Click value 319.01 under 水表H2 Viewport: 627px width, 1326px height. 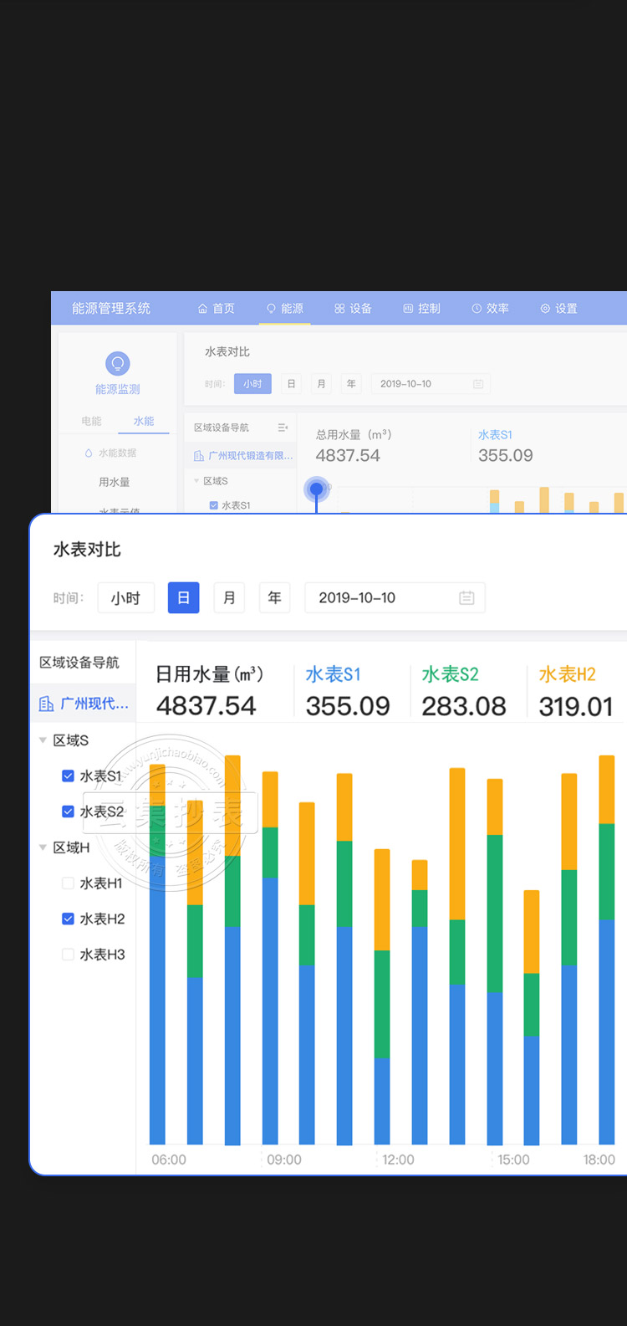[x=576, y=706]
